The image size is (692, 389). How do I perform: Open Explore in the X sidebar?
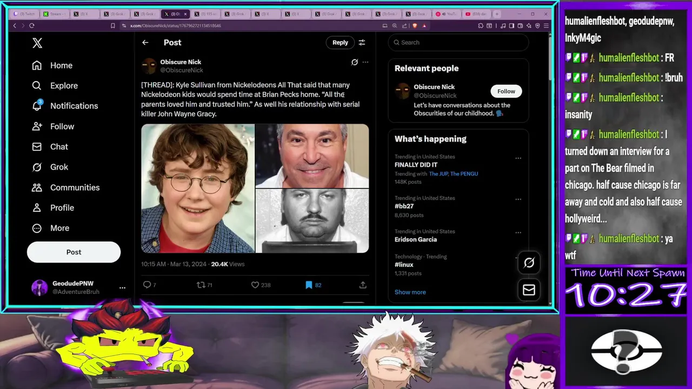(55, 85)
